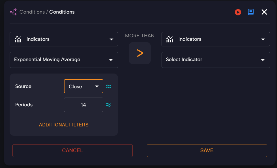The height and width of the screenshot is (168, 277).
Task: Click chart icon in left Indicators field
Action: pos(18,39)
